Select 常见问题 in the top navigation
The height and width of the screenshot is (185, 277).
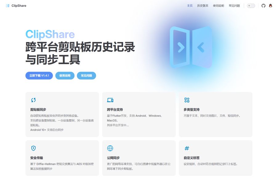coord(234,6)
